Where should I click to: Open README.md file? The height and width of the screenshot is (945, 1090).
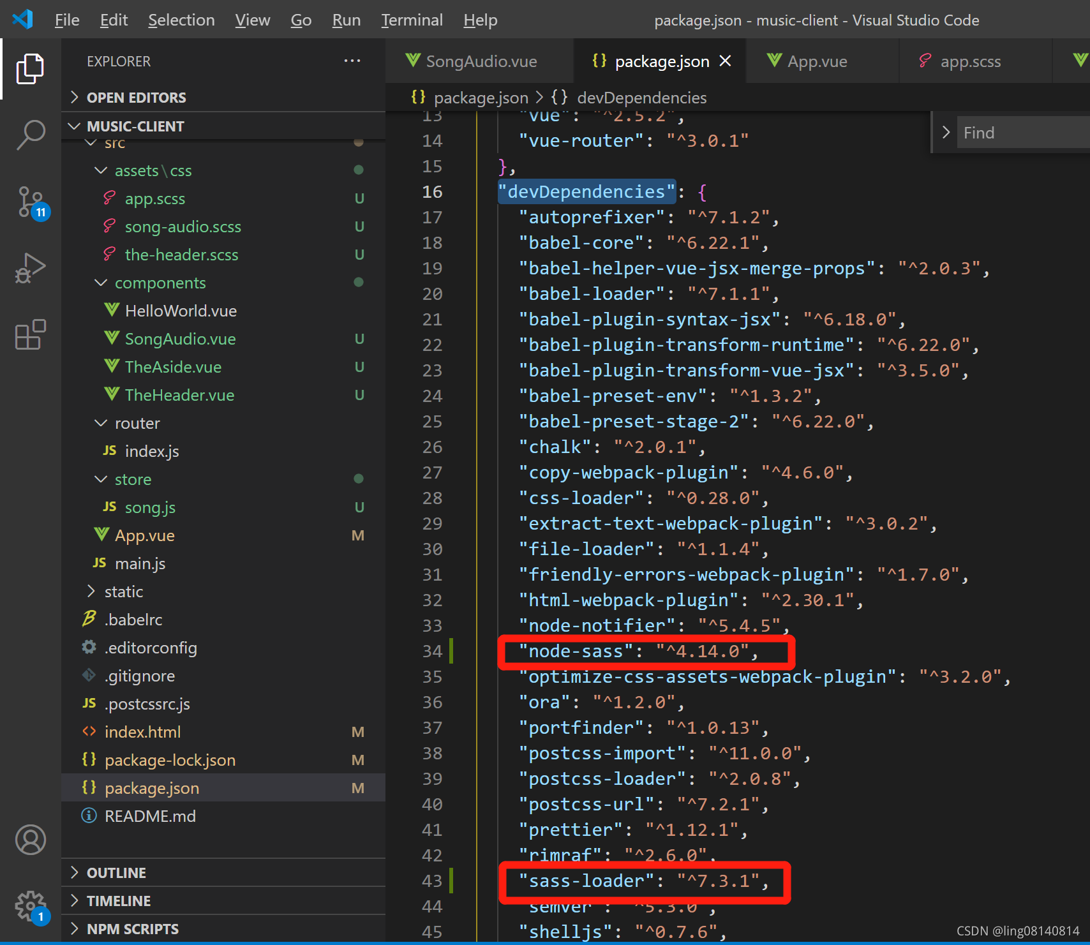(223, 816)
